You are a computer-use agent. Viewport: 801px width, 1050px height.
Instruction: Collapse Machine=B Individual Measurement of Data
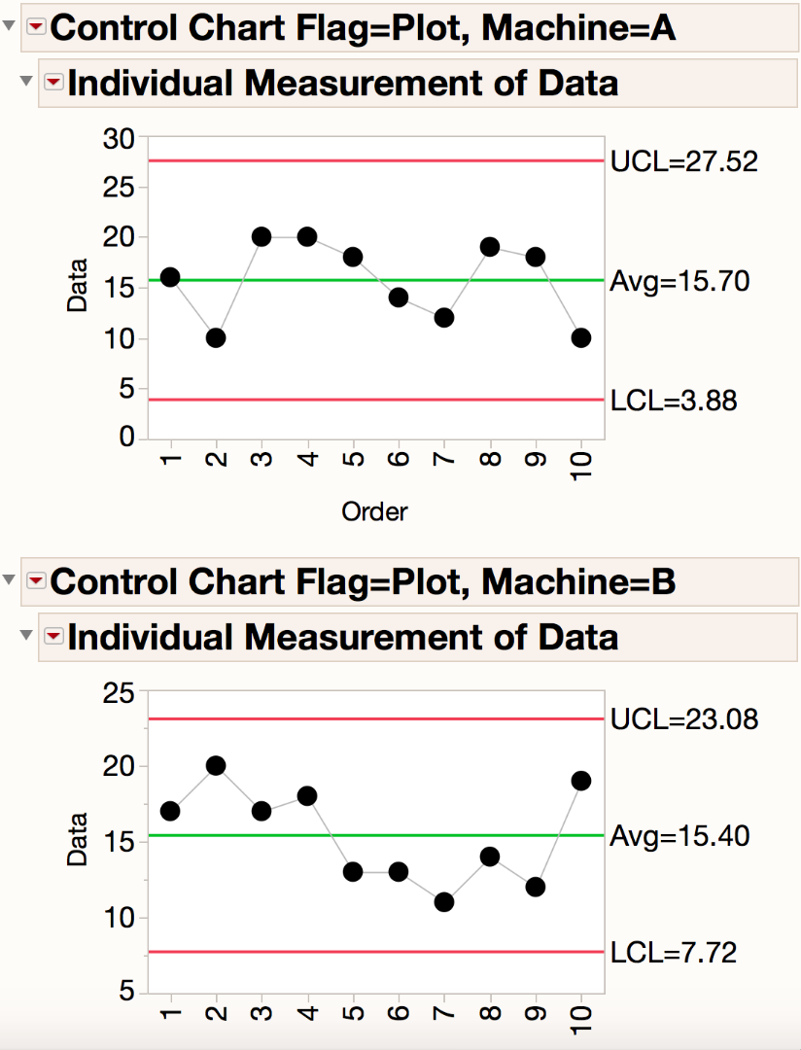pyautogui.click(x=26, y=636)
